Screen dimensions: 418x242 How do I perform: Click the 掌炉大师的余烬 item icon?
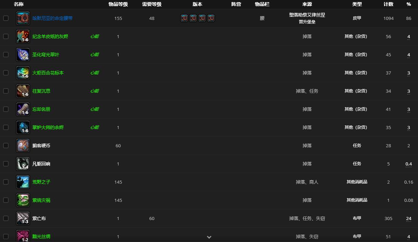[23, 127]
